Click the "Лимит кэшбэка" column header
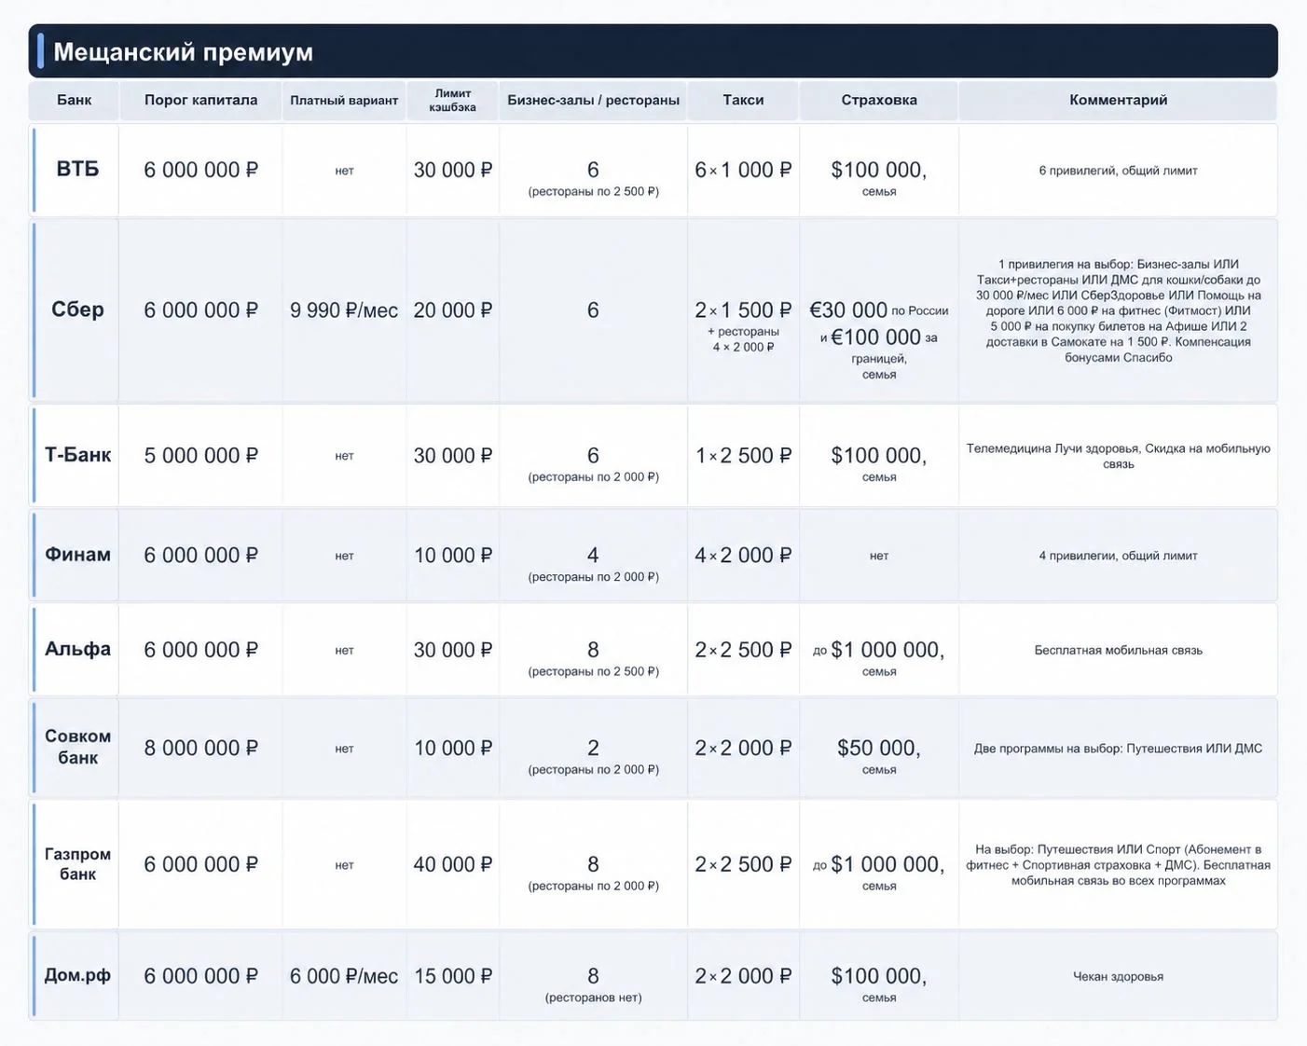1307x1046 pixels. pos(453,100)
